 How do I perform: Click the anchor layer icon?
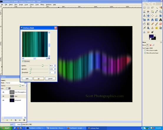[x=20, y=120]
